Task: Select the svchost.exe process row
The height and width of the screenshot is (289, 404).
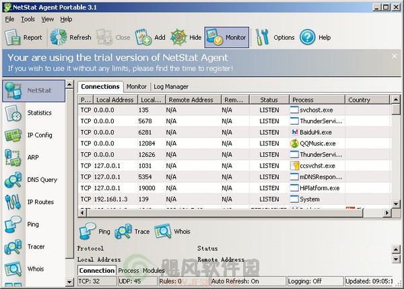Action: point(235,110)
